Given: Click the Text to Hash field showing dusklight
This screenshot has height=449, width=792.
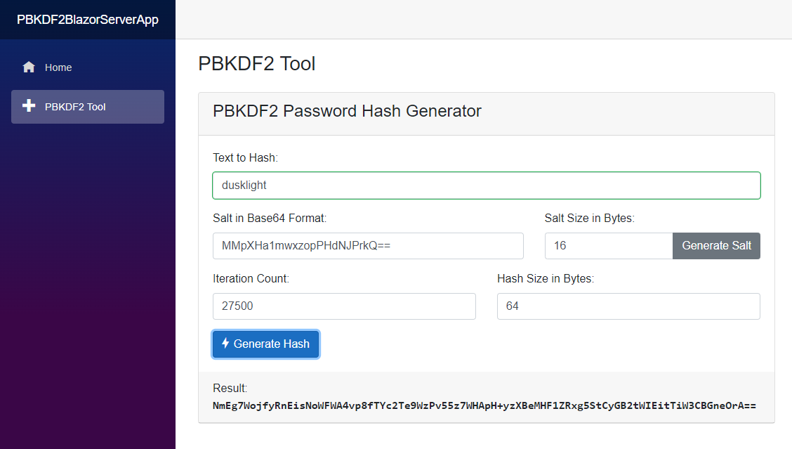Looking at the screenshot, I should click(486, 185).
